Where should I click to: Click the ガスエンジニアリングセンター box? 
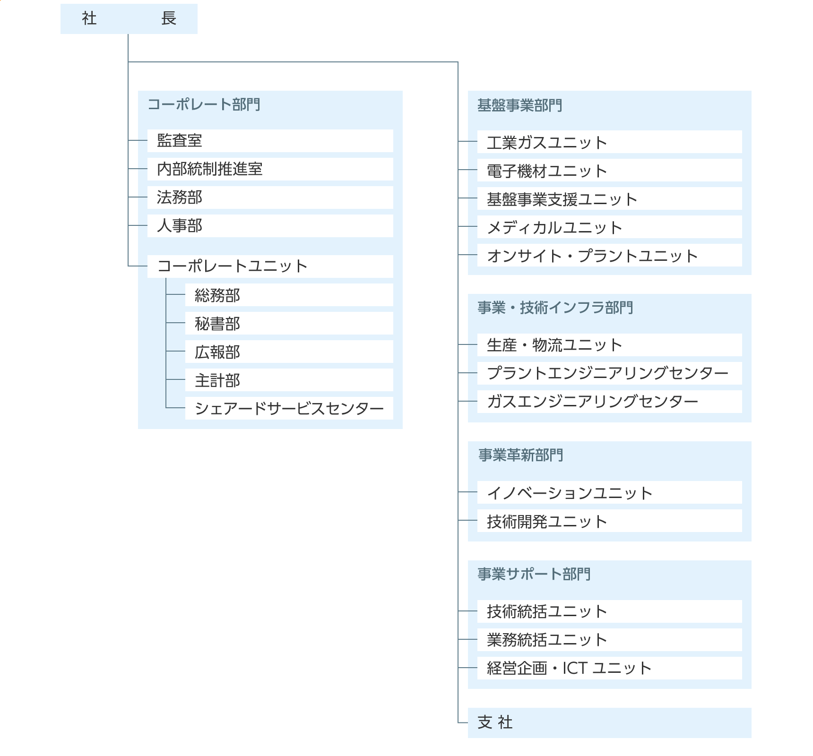pyautogui.click(x=609, y=402)
